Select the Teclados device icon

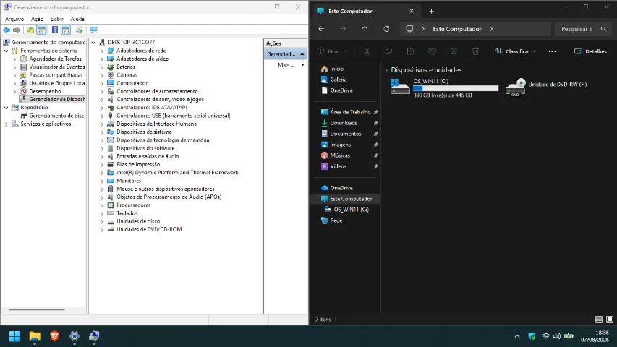pyautogui.click(x=111, y=213)
